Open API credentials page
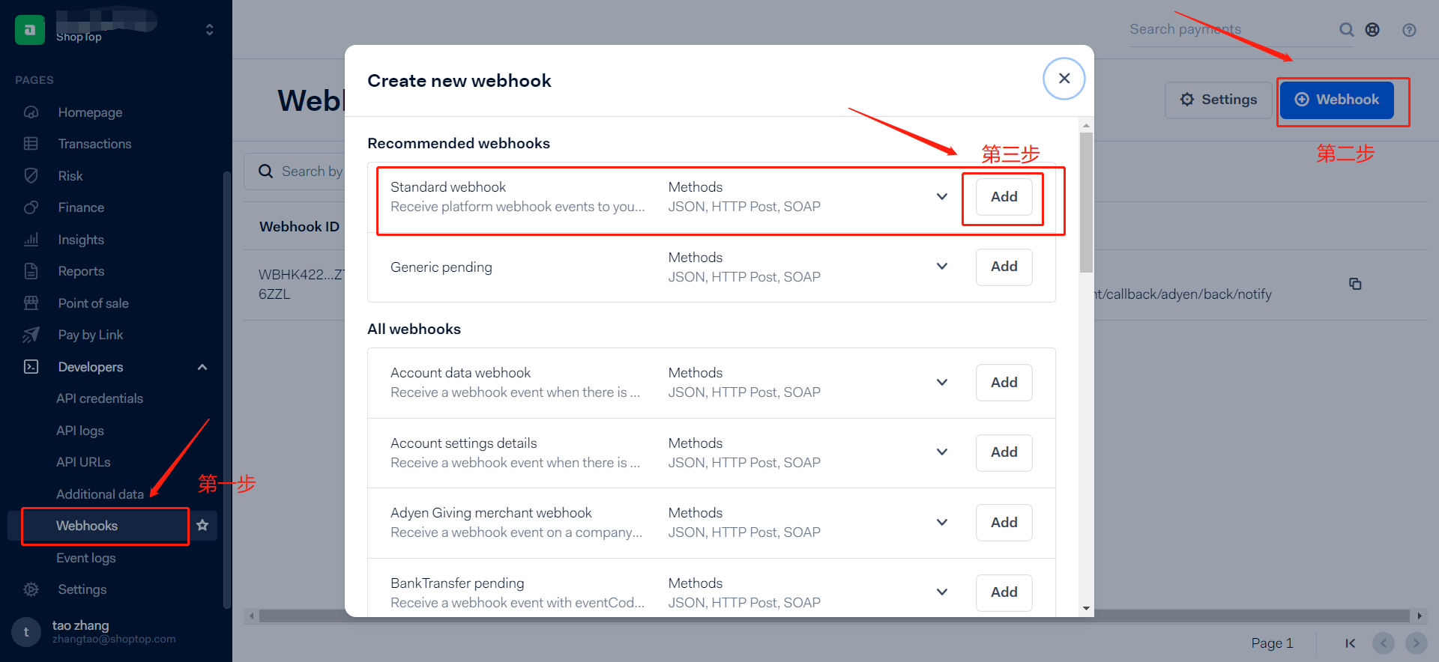1439x662 pixels. click(x=100, y=398)
